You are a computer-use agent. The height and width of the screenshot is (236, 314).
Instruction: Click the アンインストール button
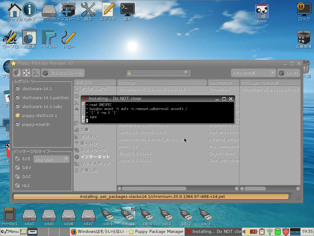(x=63, y=73)
